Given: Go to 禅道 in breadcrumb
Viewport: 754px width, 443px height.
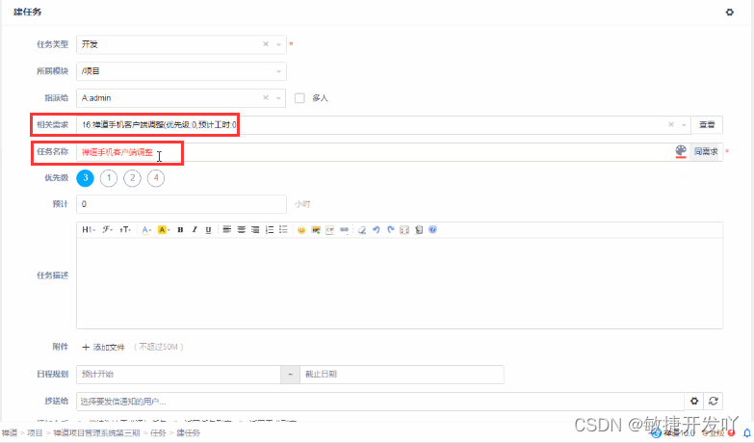Looking at the screenshot, I should pos(9,433).
